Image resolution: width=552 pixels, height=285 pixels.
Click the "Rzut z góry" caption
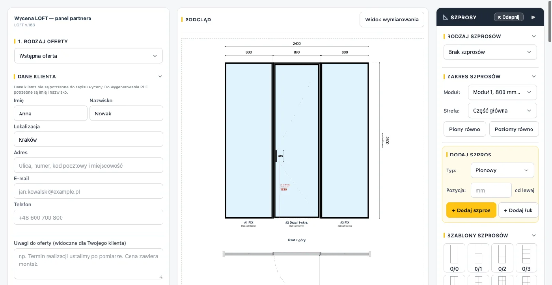pos(297,240)
